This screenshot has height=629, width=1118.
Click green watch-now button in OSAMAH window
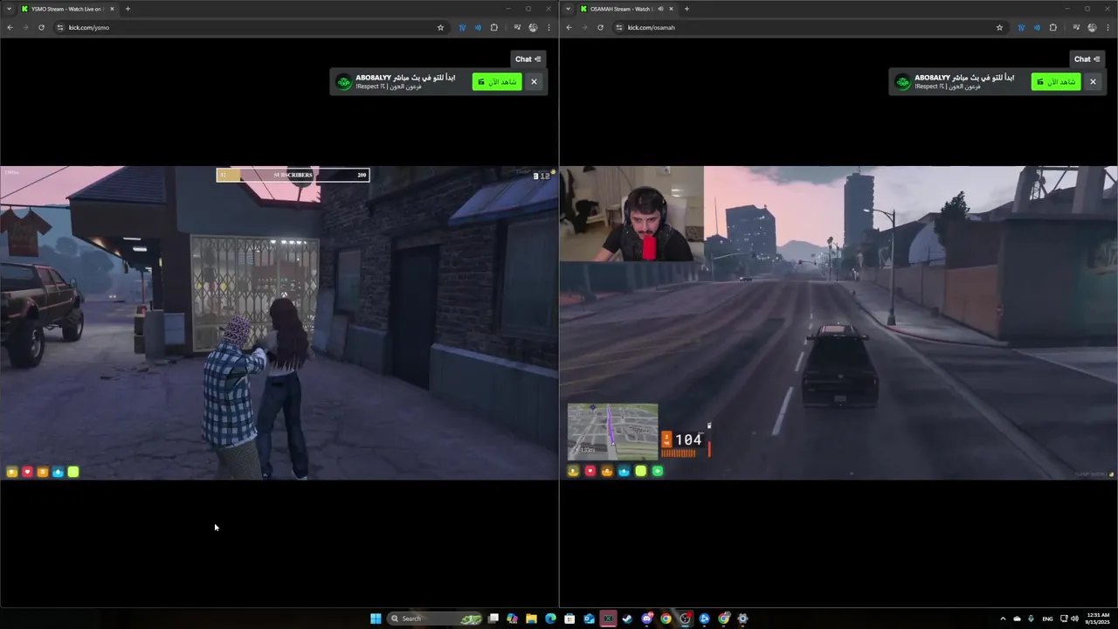[x=1056, y=81]
